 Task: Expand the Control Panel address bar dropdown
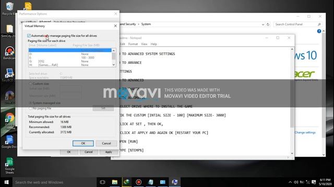(263, 24)
